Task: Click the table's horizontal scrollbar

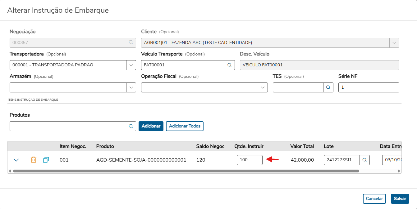Action: (x=186, y=171)
